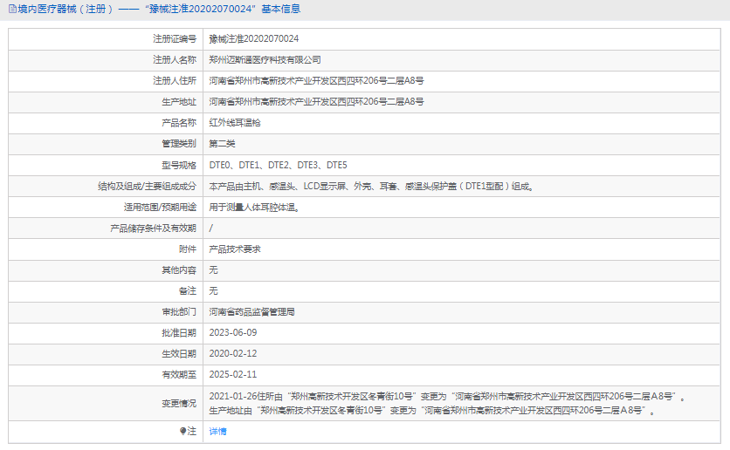Select model specs DTE0、DTE1、DTE2、DTE3、DTE5
Viewport: 730px width, 450px height.
tap(278, 165)
